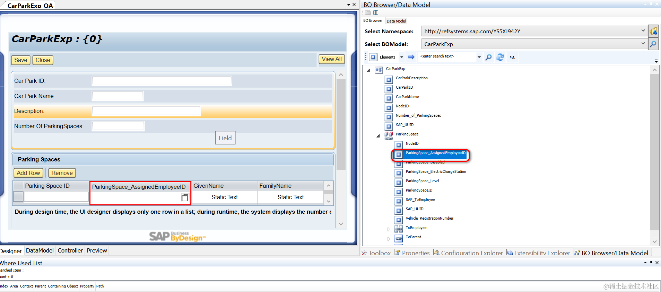Click the Remove button
Screen dimensions: 661x292
(62, 173)
